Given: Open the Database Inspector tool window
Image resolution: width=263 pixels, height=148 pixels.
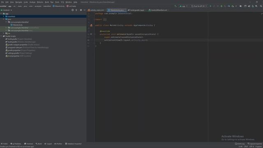Looking at the screenshot, I should pyautogui.click(x=73, y=144).
